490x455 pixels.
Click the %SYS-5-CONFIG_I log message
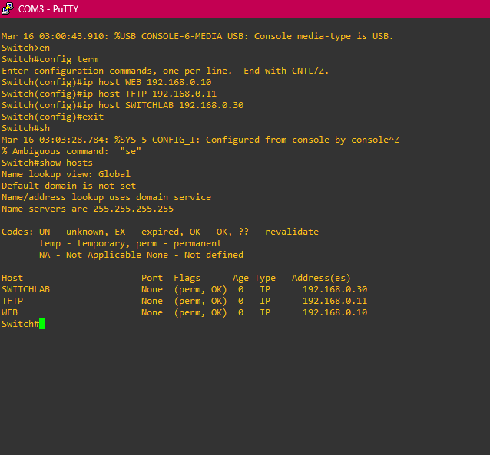200,140
